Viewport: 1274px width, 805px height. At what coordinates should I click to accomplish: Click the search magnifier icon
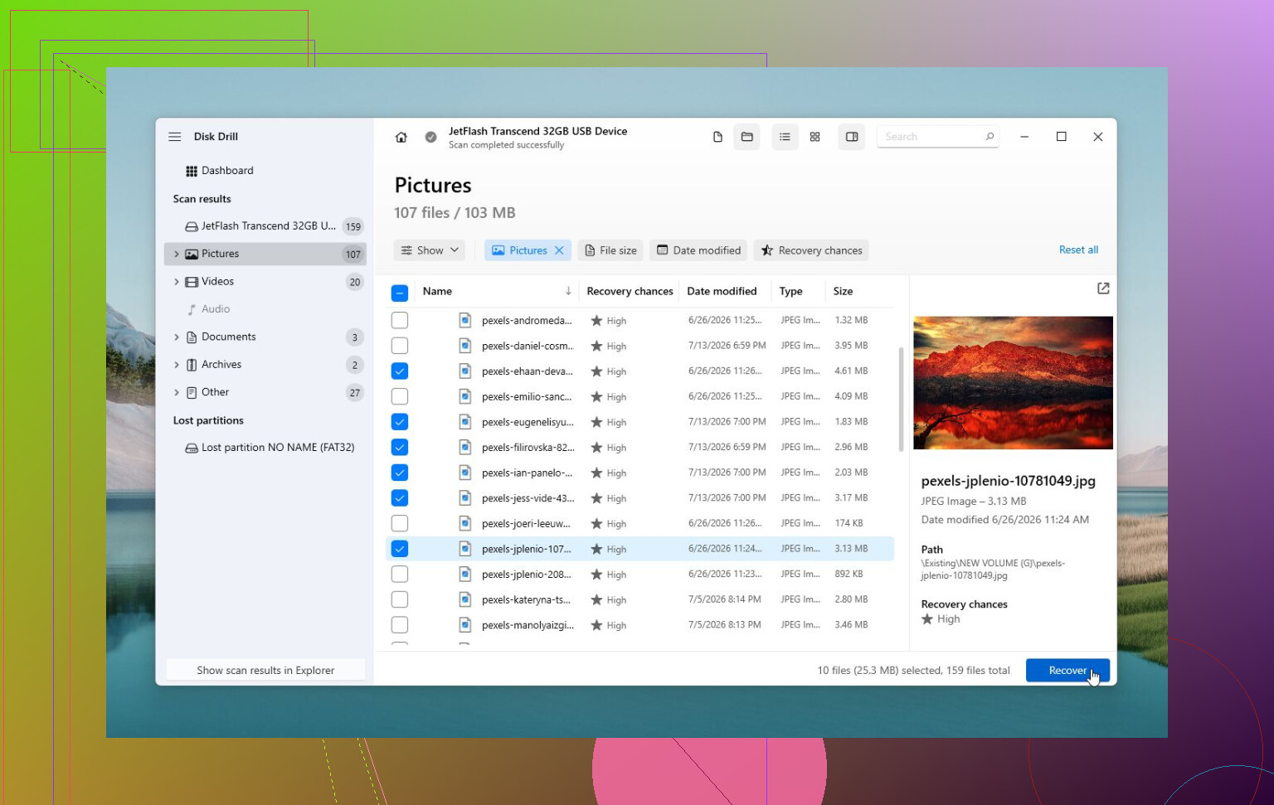coord(990,137)
